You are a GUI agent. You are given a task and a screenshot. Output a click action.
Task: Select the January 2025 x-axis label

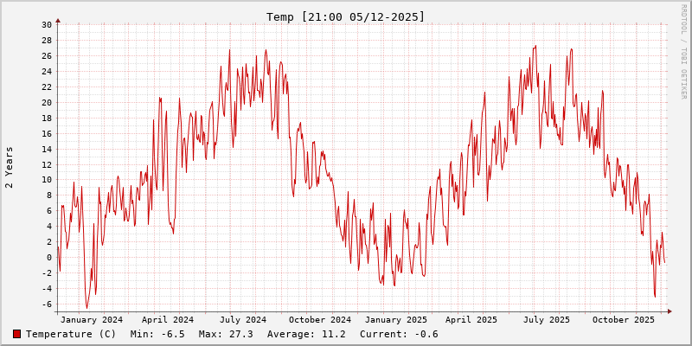coord(396,320)
